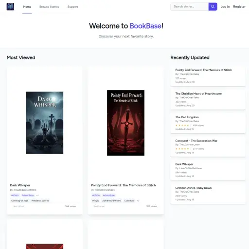Click author The_Crimson_Heir under Conquest
Image resolution: width=249 pixels, height=249 pixels.
[x=190, y=144]
